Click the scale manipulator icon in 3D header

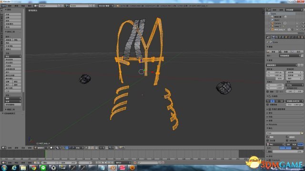pos(73,148)
